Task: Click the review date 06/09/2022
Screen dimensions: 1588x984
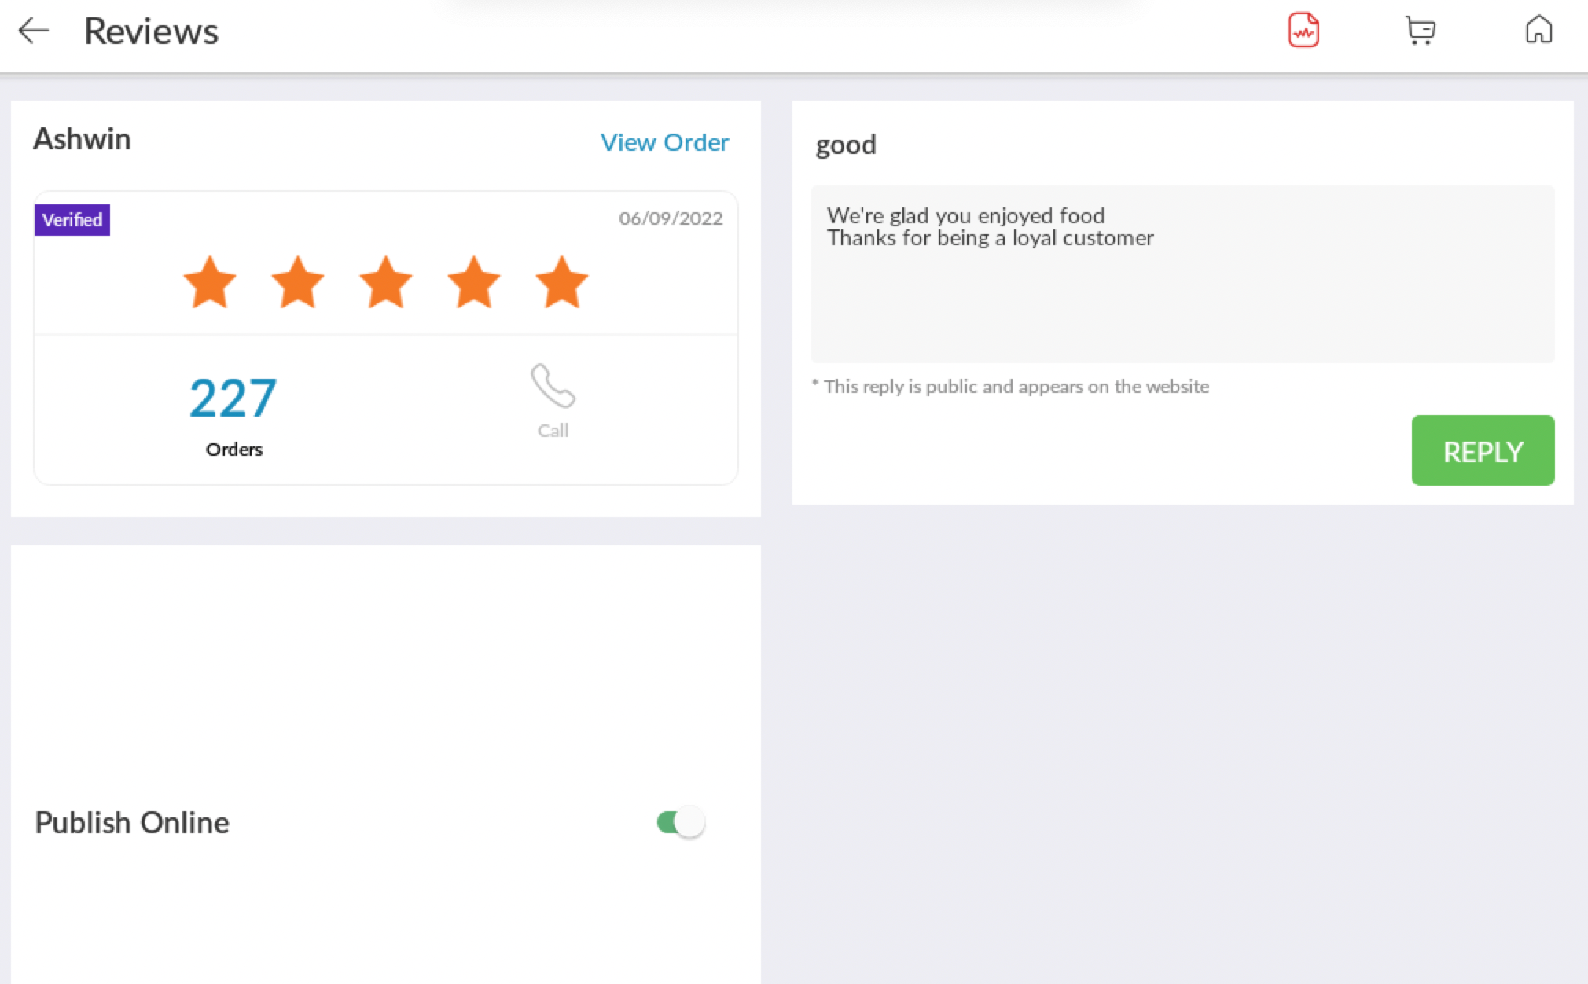Action: (670, 218)
